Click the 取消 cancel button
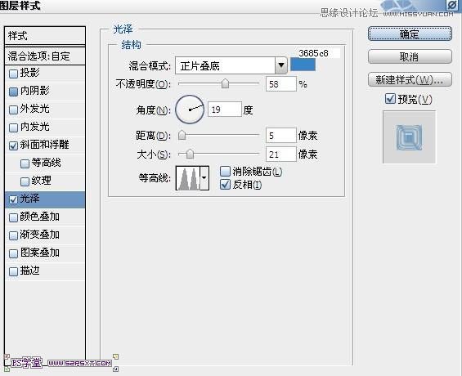Viewport: 462px width, 376px height. click(x=410, y=56)
